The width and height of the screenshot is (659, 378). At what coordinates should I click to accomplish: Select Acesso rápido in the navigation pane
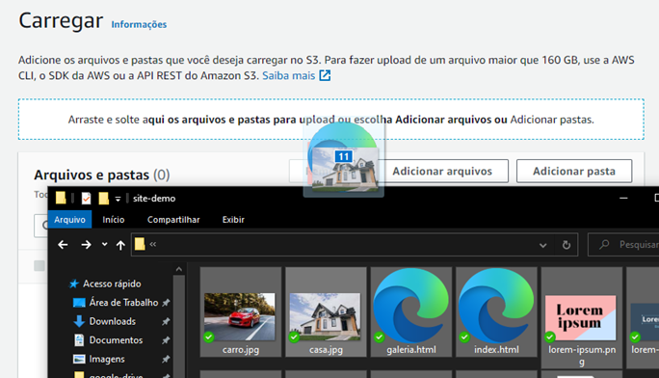[112, 283]
